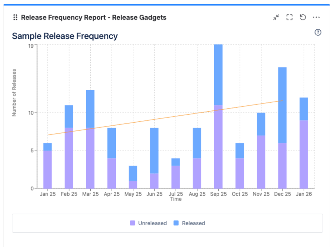334x250 pixels.
Task: Refresh the Release Frequency gadget
Action: [x=303, y=17]
